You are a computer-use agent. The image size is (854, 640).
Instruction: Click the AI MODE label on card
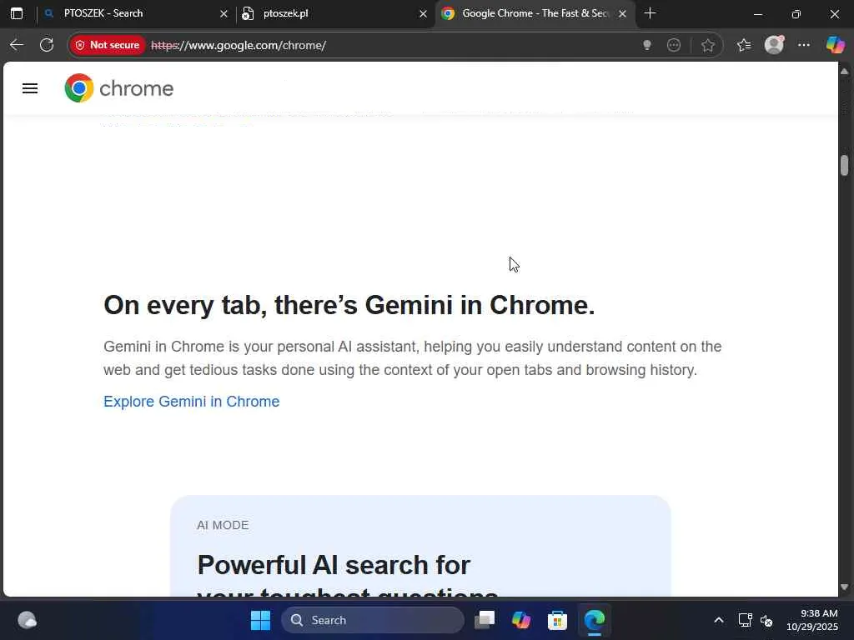pyautogui.click(x=223, y=525)
